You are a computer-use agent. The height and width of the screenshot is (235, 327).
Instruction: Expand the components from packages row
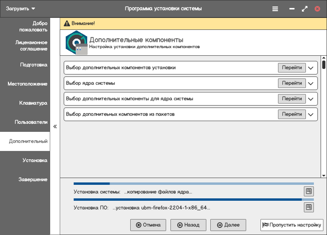(311, 114)
